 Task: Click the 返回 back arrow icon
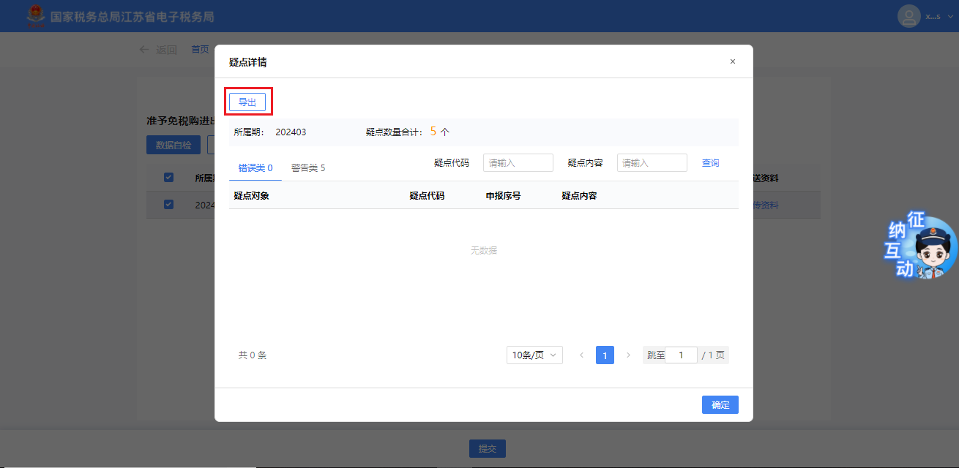[144, 50]
